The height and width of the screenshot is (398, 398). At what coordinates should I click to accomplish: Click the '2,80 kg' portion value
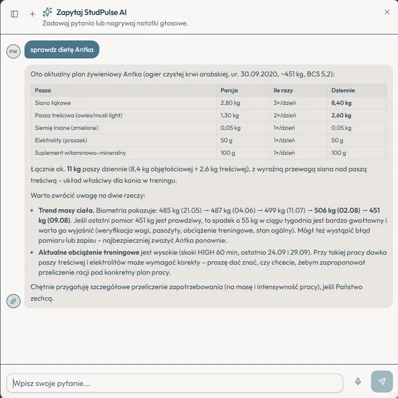tap(230, 103)
